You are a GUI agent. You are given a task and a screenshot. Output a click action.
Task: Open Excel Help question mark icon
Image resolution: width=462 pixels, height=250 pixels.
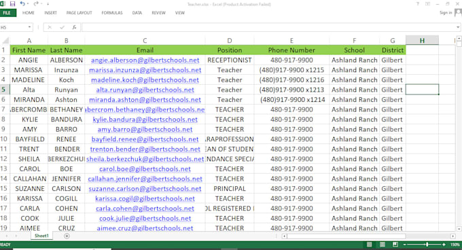[418, 4]
